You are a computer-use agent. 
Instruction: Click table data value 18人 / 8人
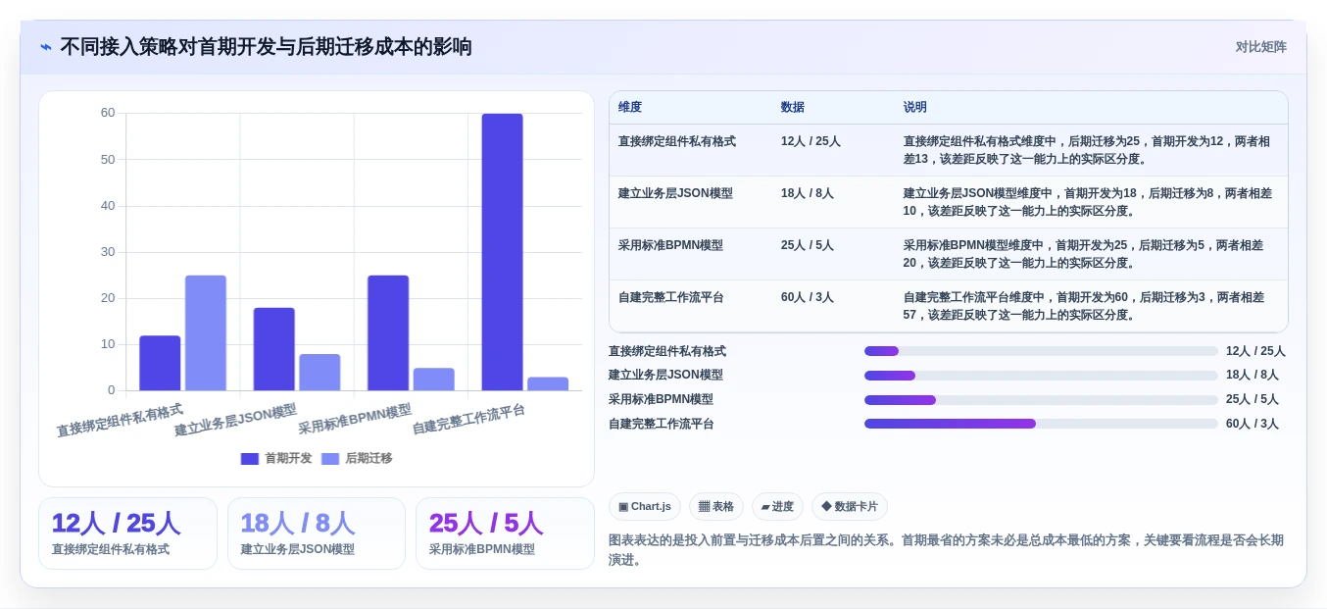pos(808,193)
